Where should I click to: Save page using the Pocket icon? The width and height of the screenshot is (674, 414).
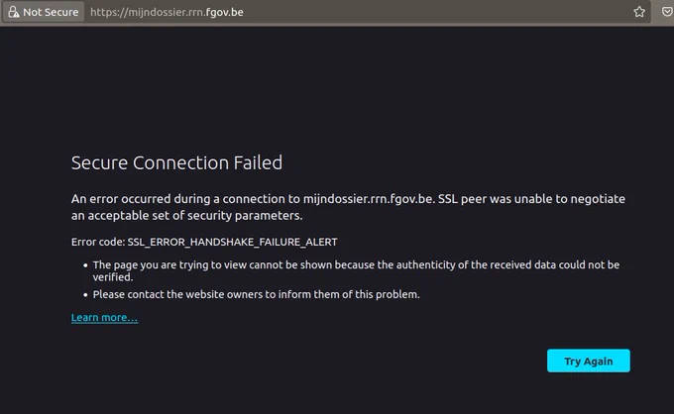point(667,12)
